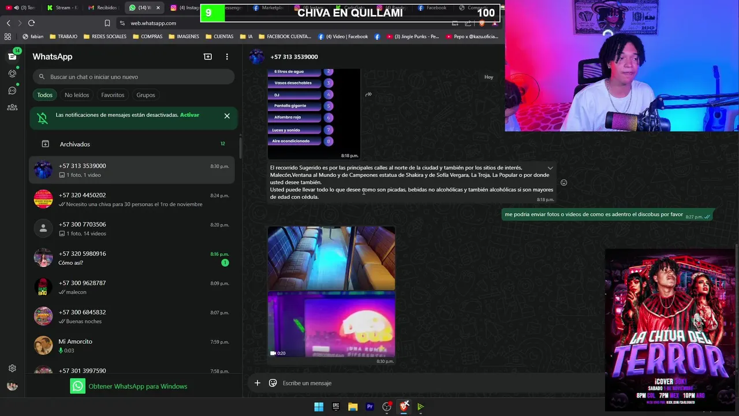Open the Mi Amorcito chat

[132, 346]
